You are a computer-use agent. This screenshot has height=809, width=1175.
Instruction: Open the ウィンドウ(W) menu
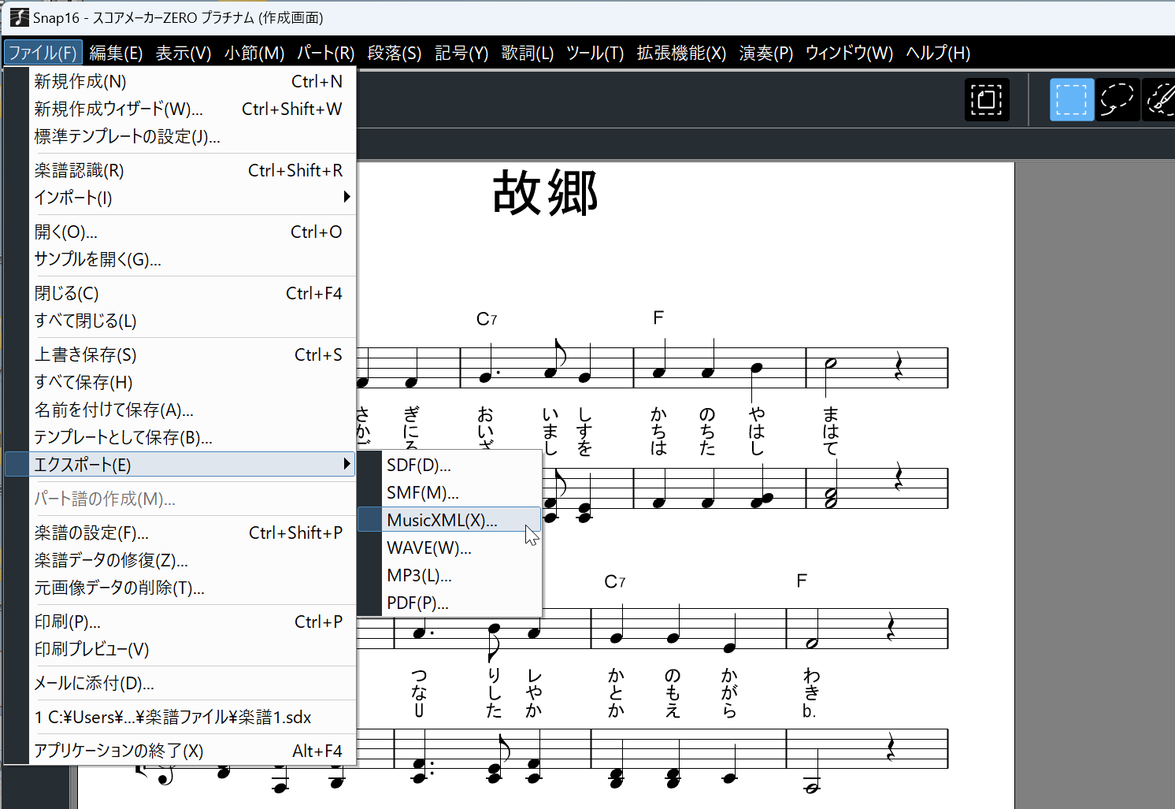[849, 53]
